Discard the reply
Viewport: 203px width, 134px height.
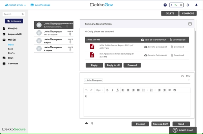(x=140, y=124)
